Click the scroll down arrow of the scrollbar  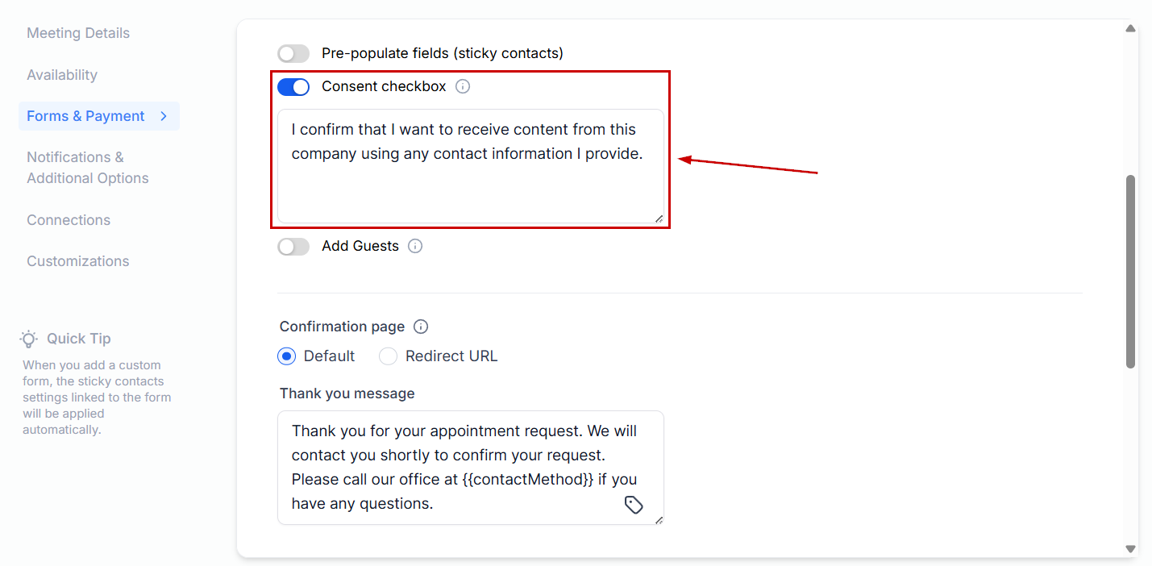1130,548
